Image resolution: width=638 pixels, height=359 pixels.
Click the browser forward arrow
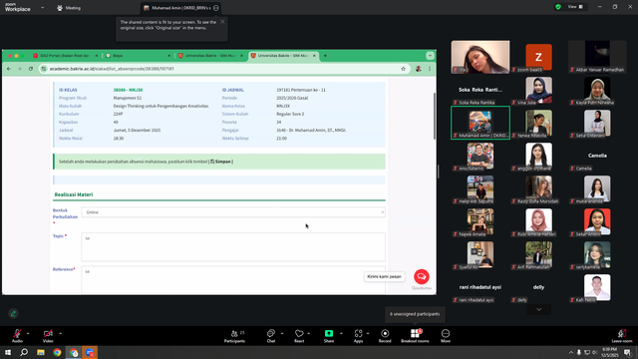[x=20, y=69]
